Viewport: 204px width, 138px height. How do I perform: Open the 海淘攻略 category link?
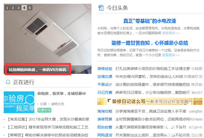[105, 111]
